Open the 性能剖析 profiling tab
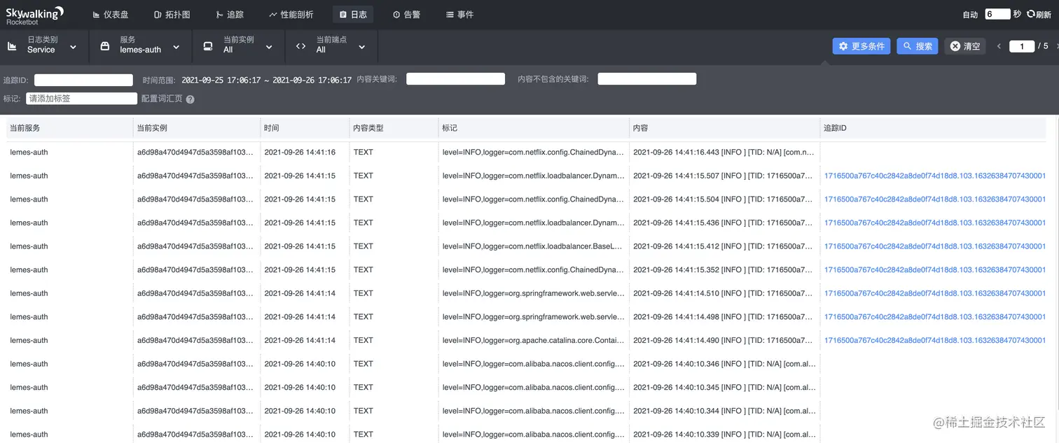The image size is (1059, 443). point(291,15)
